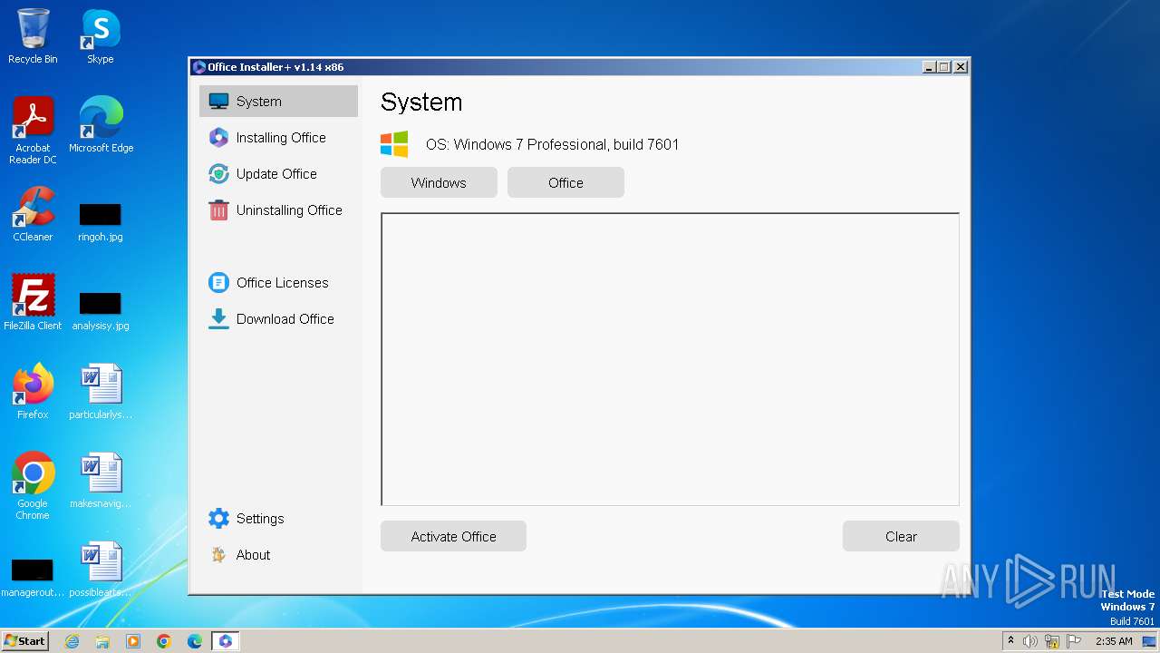Click the Update Office refresh icon
1160x653 pixels.
coord(218,174)
